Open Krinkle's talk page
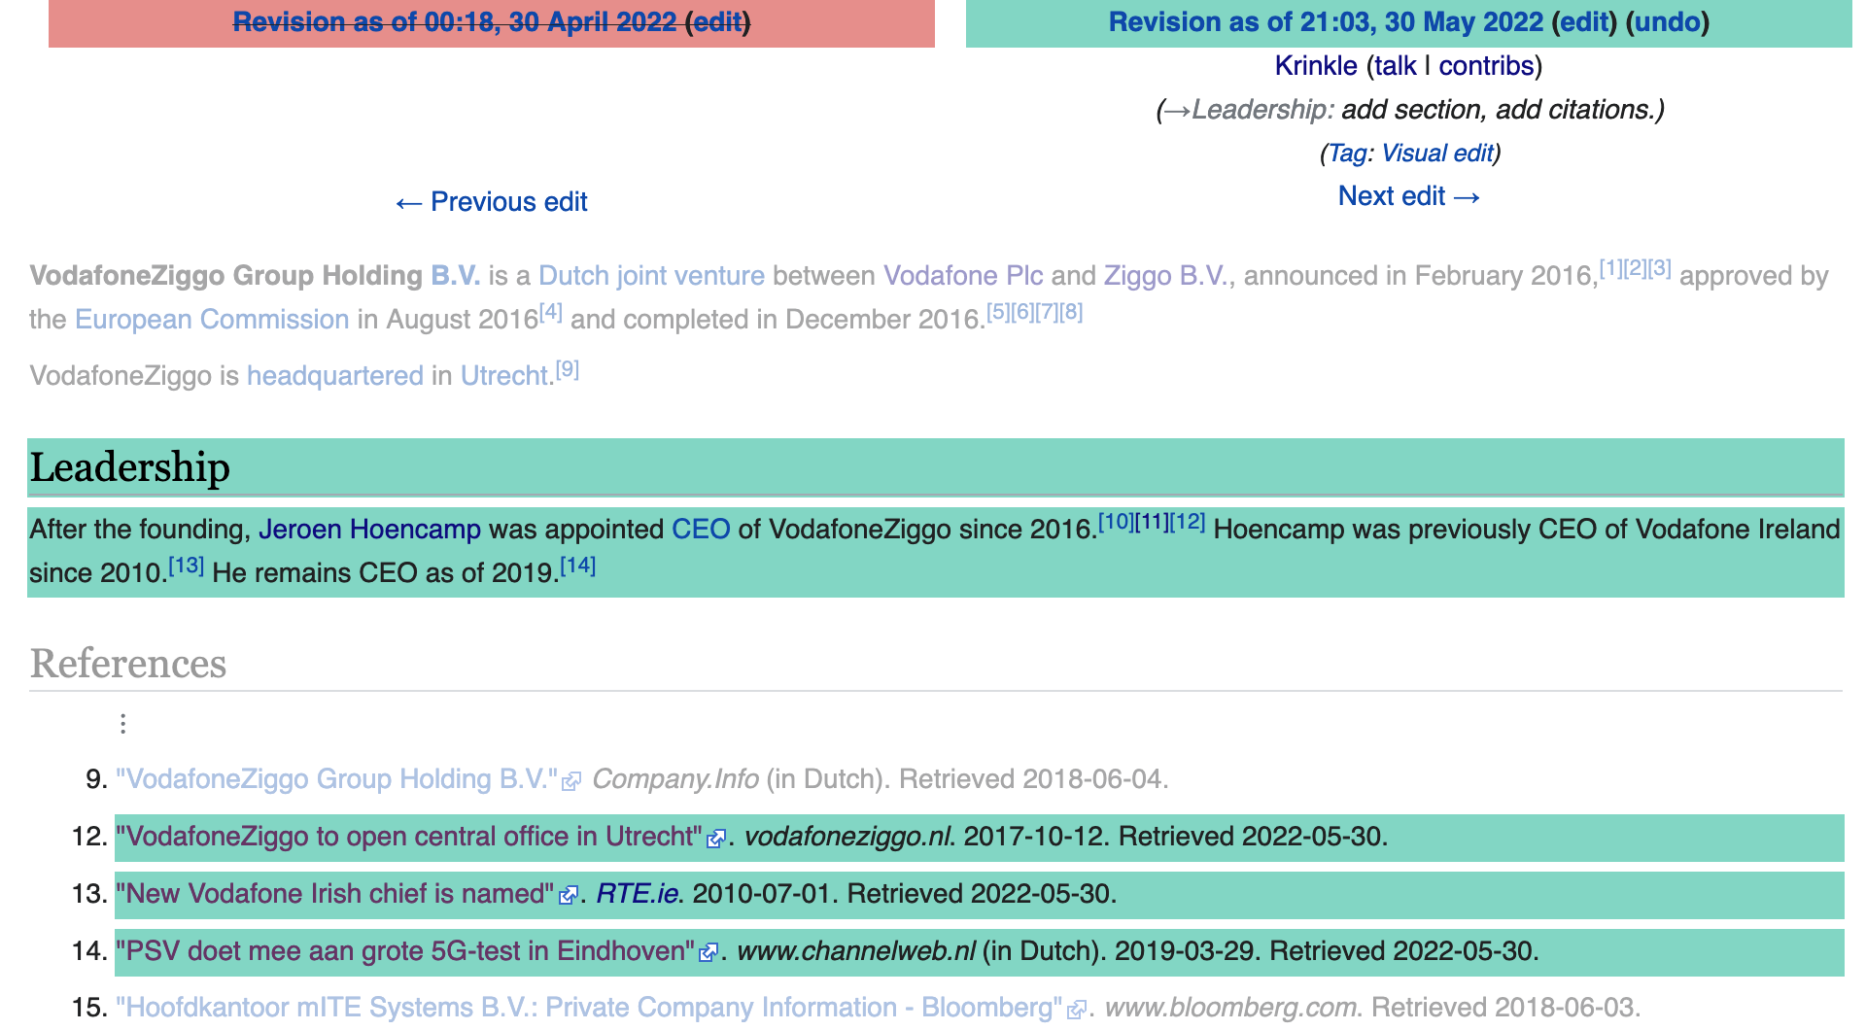 (1395, 65)
